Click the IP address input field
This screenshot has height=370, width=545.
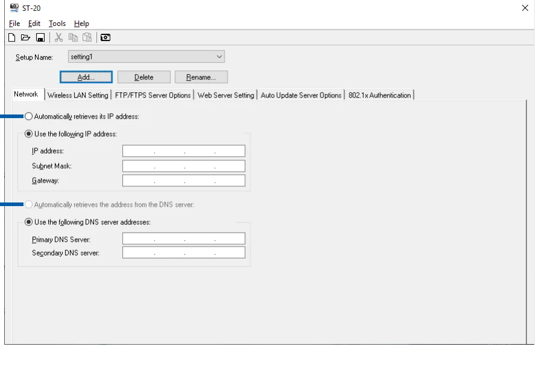click(184, 151)
